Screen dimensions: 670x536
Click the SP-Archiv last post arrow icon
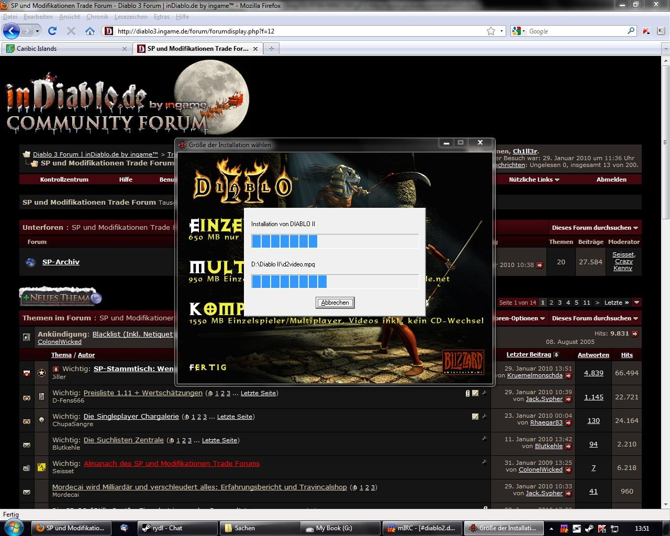pos(540,265)
